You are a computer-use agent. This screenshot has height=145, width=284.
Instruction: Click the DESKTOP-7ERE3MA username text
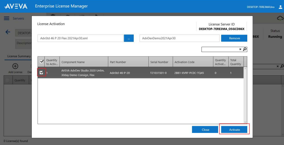[261, 7]
